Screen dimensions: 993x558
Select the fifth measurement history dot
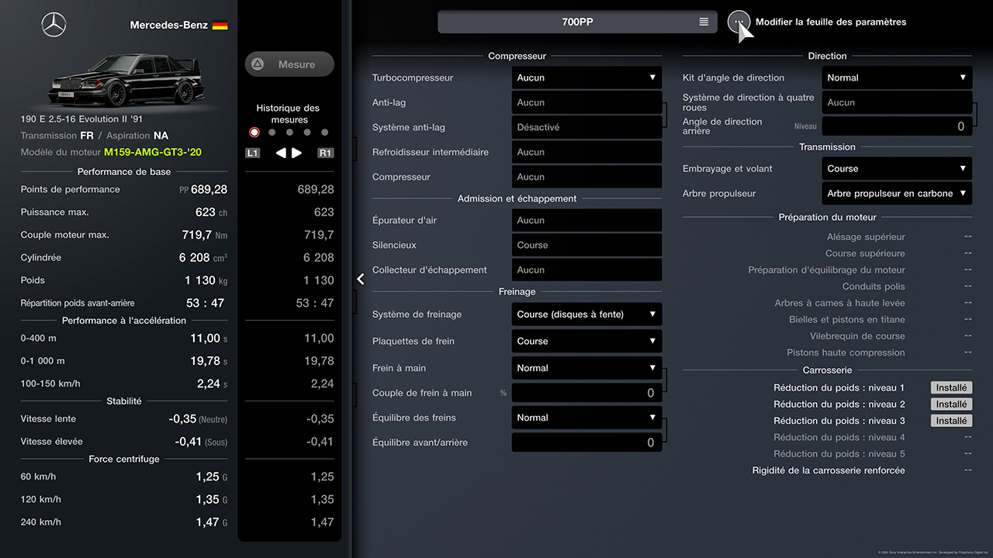(324, 133)
